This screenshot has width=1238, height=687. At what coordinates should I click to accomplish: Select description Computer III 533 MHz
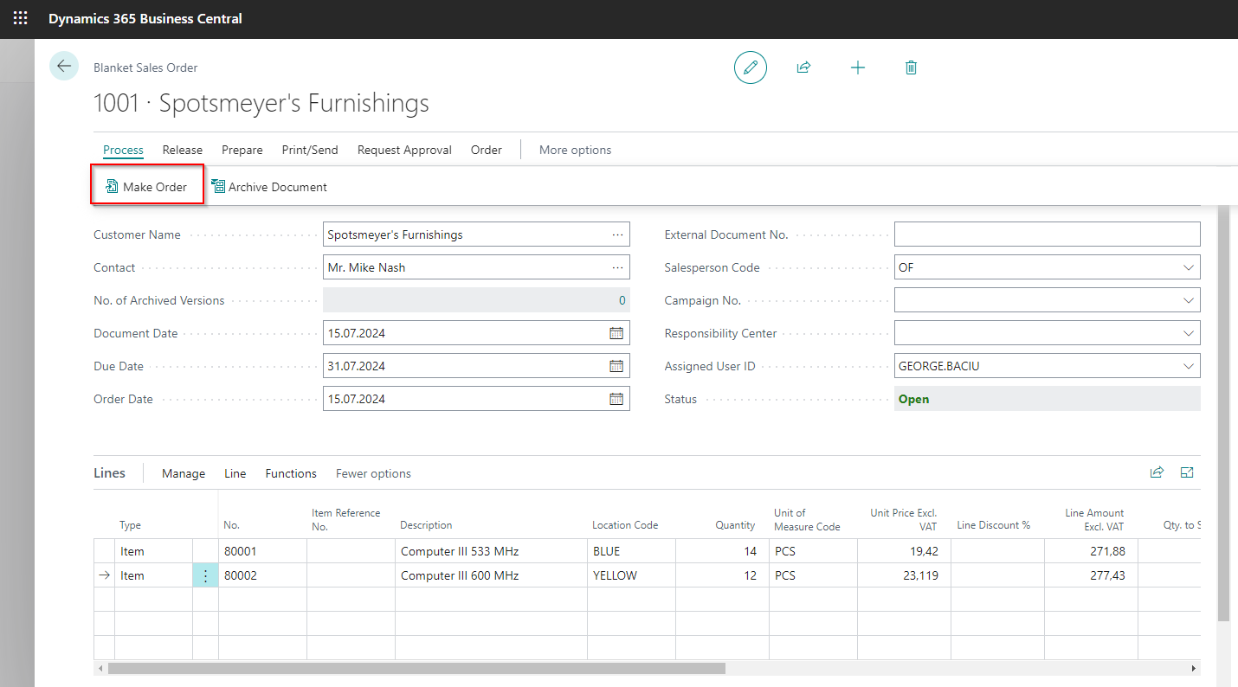[492, 551]
